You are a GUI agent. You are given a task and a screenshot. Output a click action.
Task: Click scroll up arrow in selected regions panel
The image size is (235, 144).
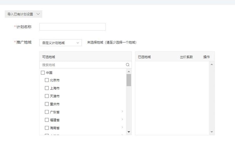click(212, 64)
